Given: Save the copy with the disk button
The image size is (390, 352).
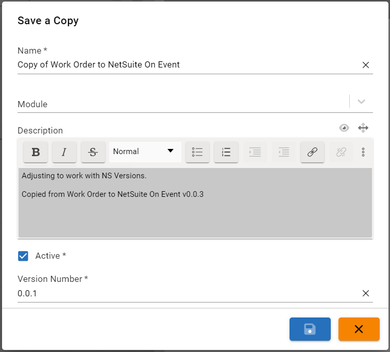Looking at the screenshot, I should coord(310,329).
